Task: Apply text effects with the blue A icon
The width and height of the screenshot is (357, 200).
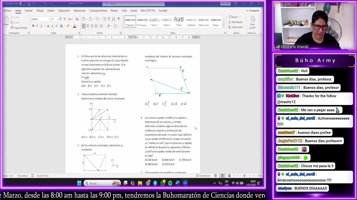Action: point(62,26)
